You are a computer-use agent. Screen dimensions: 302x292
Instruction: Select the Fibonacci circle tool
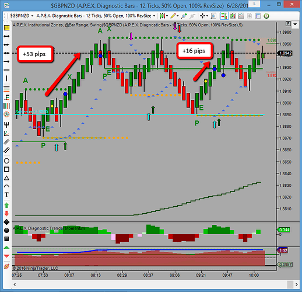pos(6,114)
